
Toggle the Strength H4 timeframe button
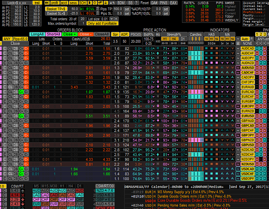click(174, 39)
